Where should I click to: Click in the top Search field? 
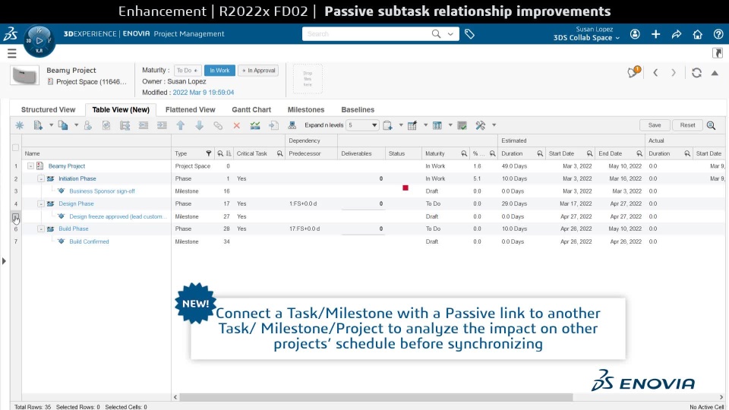click(366, 34)
